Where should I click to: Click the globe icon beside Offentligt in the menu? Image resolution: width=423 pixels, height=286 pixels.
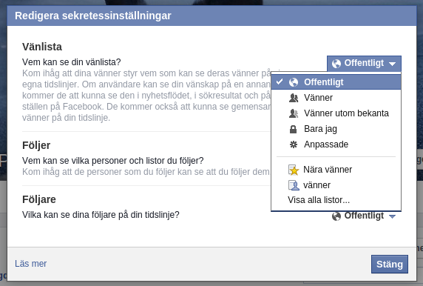(294, 82)
